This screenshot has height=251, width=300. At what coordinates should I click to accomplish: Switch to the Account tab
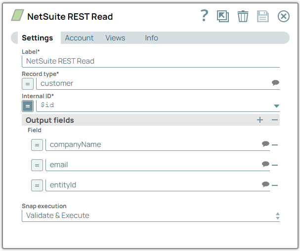79,38
